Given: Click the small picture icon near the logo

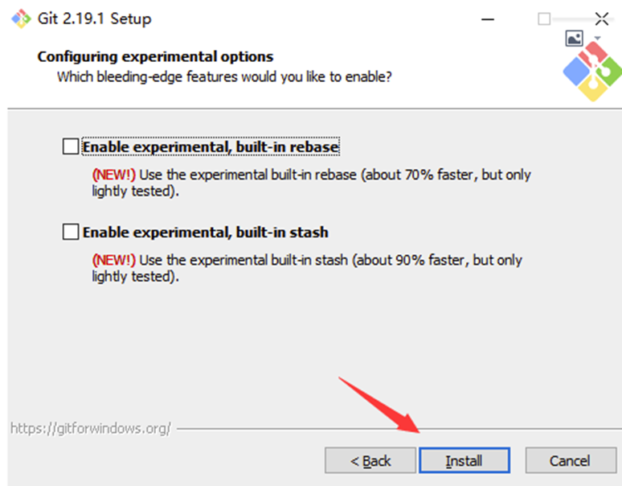Looking at the screenshot, I should click(574, 38).
